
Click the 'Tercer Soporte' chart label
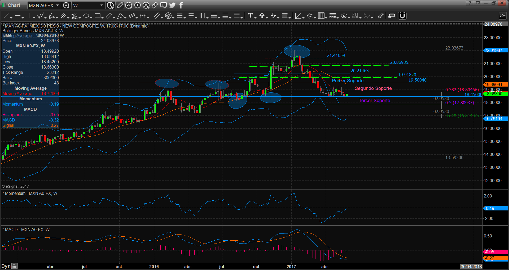pyautogui.click(x=374, y=101)
